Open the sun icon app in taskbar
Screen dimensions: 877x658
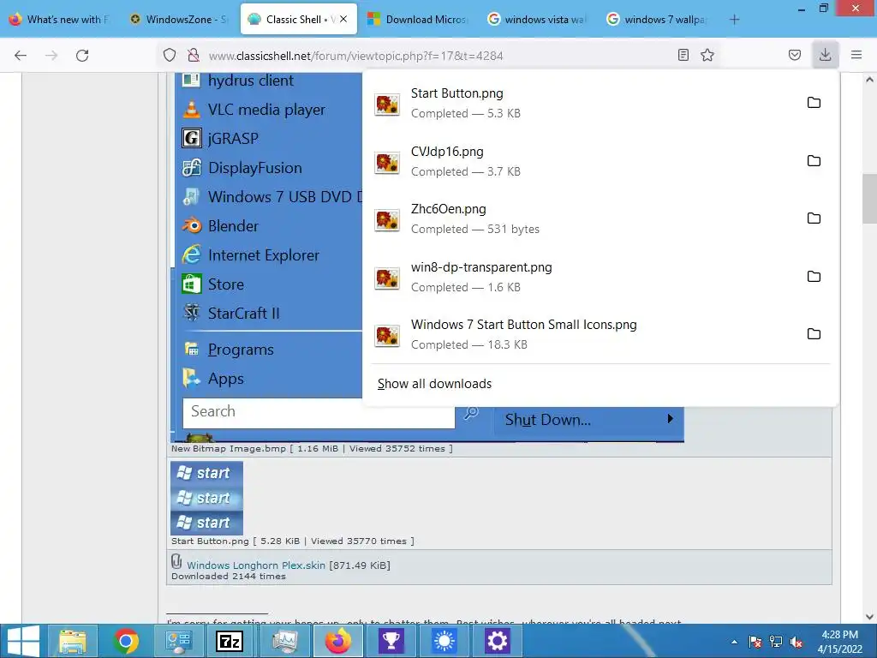[444, 641]
